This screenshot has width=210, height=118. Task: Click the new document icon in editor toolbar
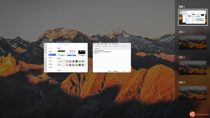coord(94,46)
